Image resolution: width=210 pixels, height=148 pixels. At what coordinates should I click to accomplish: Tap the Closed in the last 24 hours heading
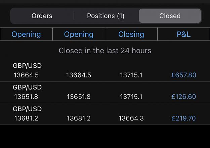[x=105, y=51]
